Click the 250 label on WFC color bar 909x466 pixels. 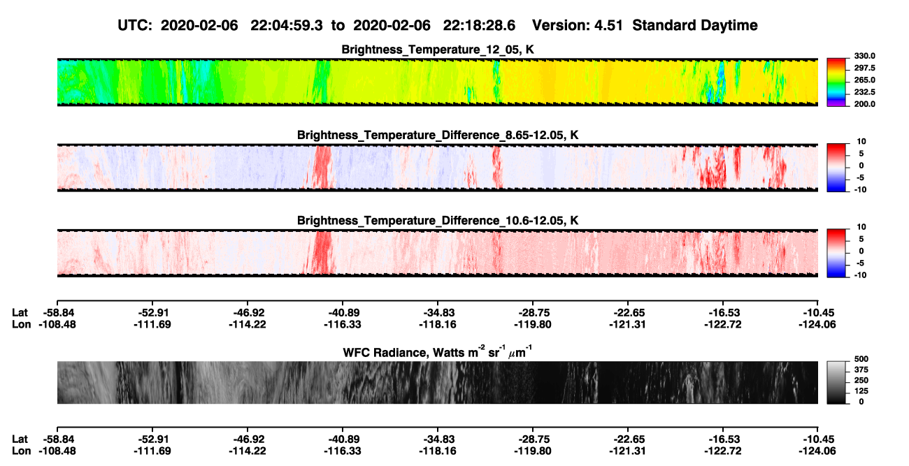[x=861, y=381]
